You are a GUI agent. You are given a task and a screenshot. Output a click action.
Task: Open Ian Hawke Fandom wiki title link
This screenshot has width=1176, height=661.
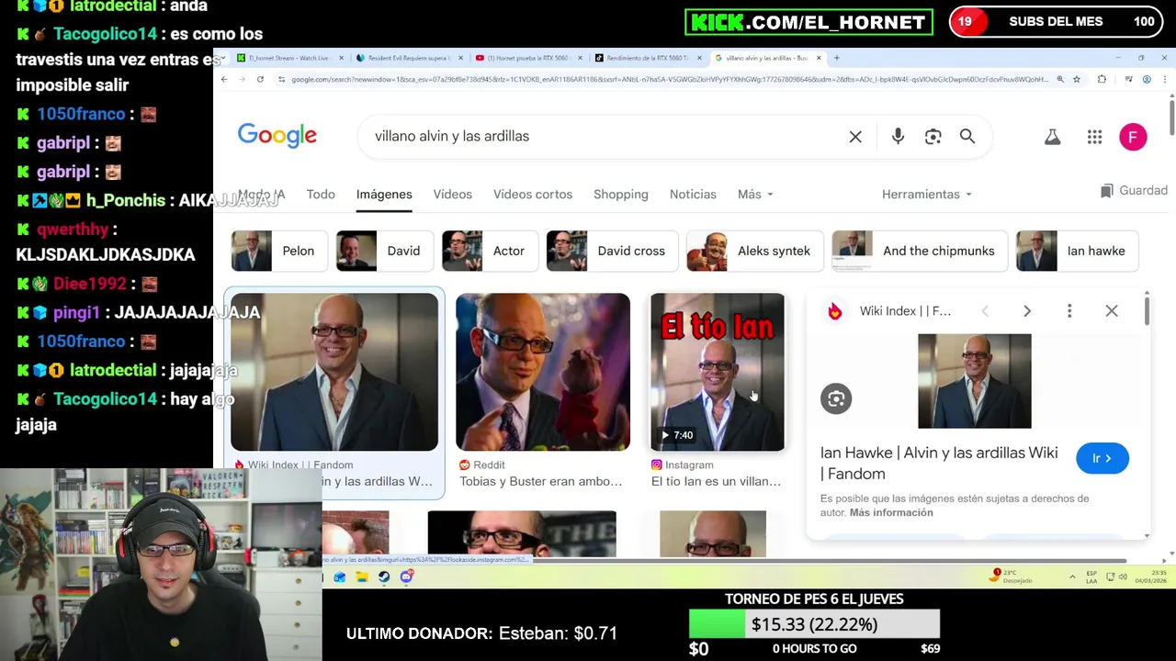pyautogui.click(x=939, y=464)
